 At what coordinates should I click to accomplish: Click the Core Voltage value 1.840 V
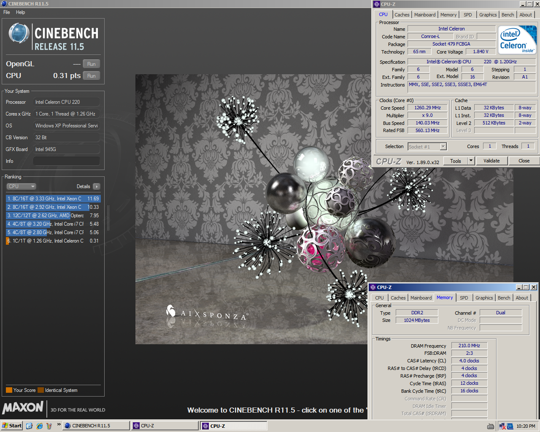(x=481, y=51)
